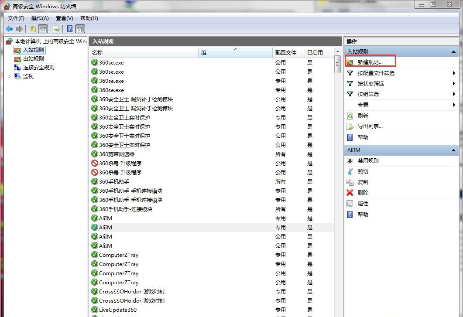Click the blocked icon of first 360杀毒 升级程序
This screenshot has height=317, width=463.
(x=95, y=163)
